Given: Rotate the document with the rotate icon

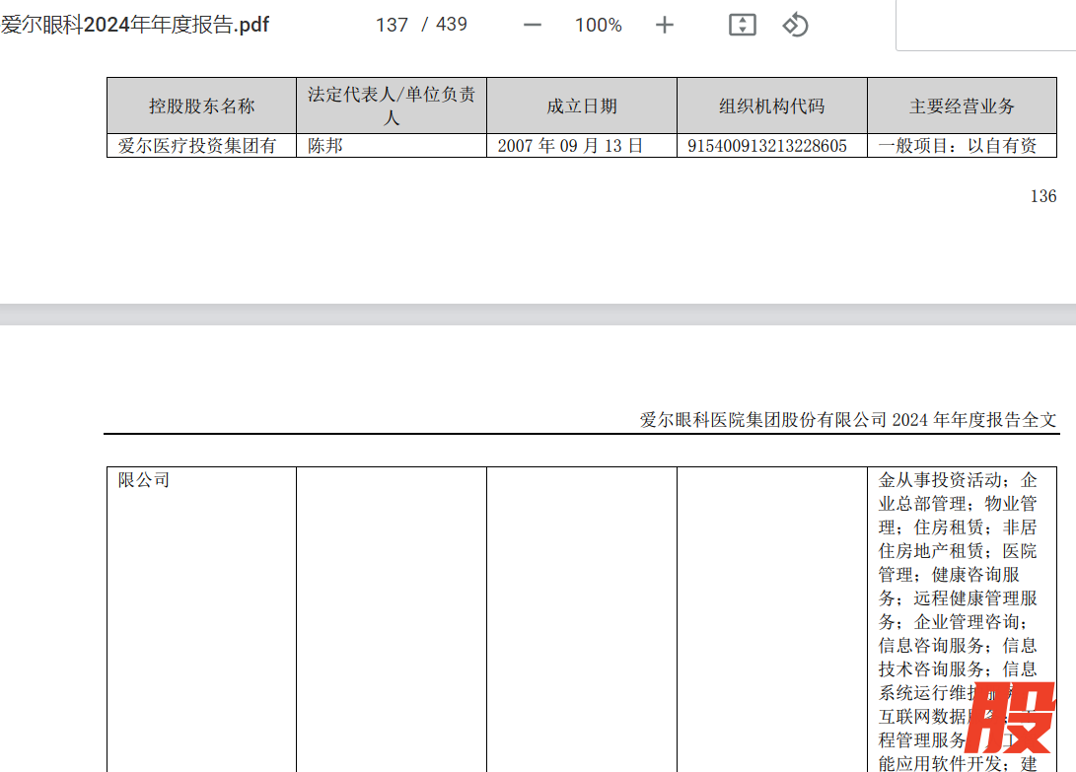Looking at the screenshot, I should pyautogui.click(x=795, y=25).
